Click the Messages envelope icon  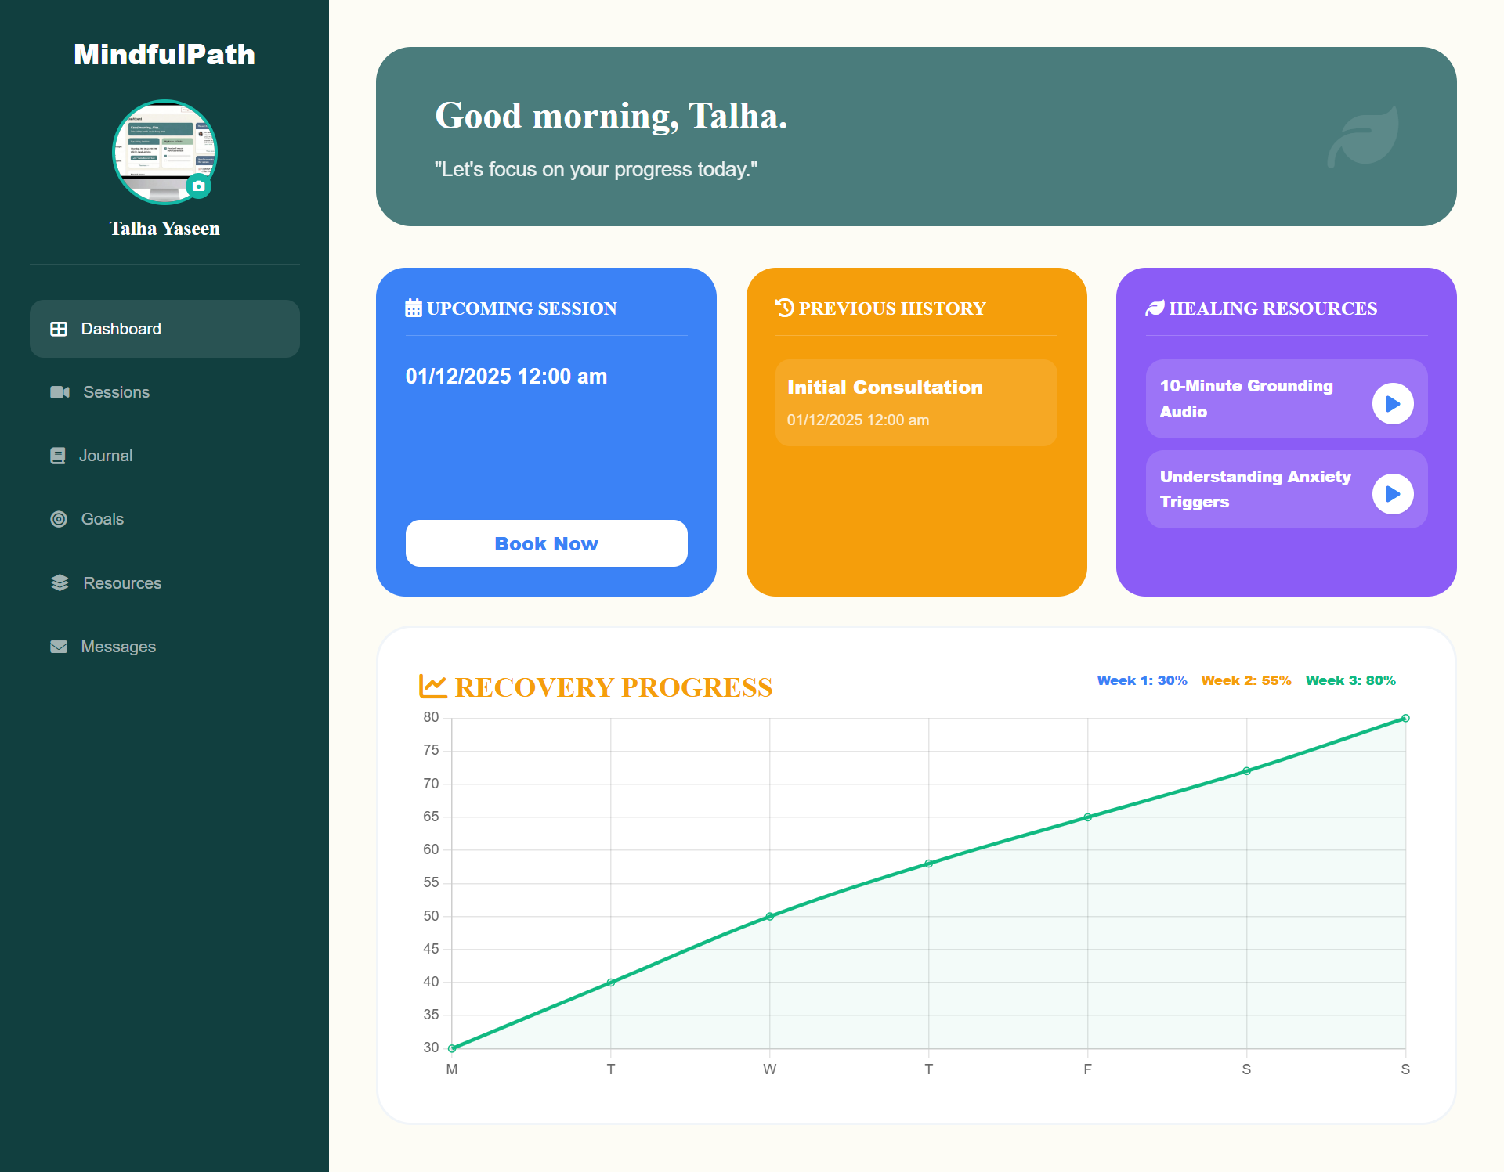coord(59,647)
